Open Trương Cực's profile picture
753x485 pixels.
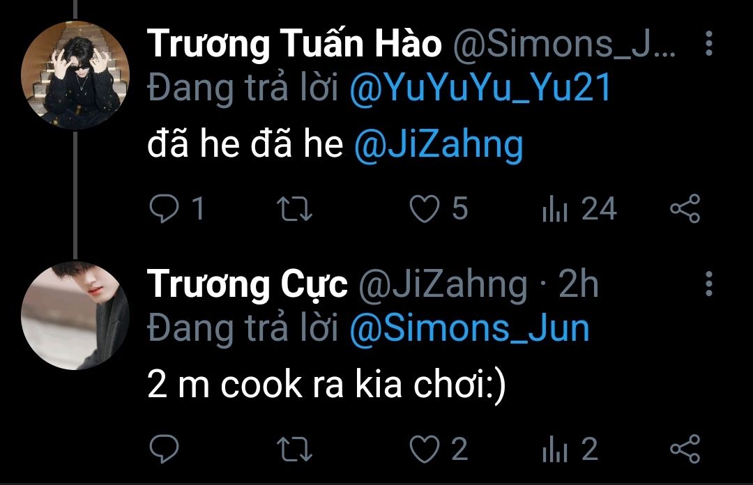pyautogui.click(x=75, y=316)
